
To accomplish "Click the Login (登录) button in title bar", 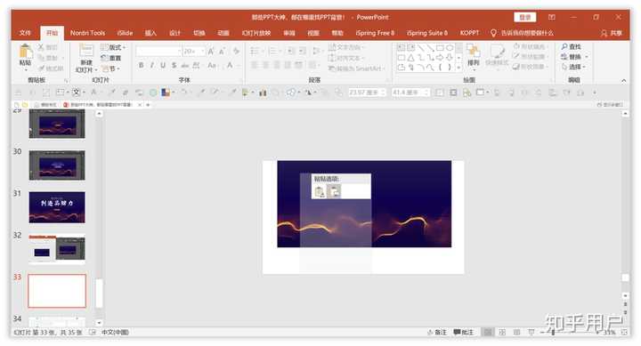I will tap(525, 17).
